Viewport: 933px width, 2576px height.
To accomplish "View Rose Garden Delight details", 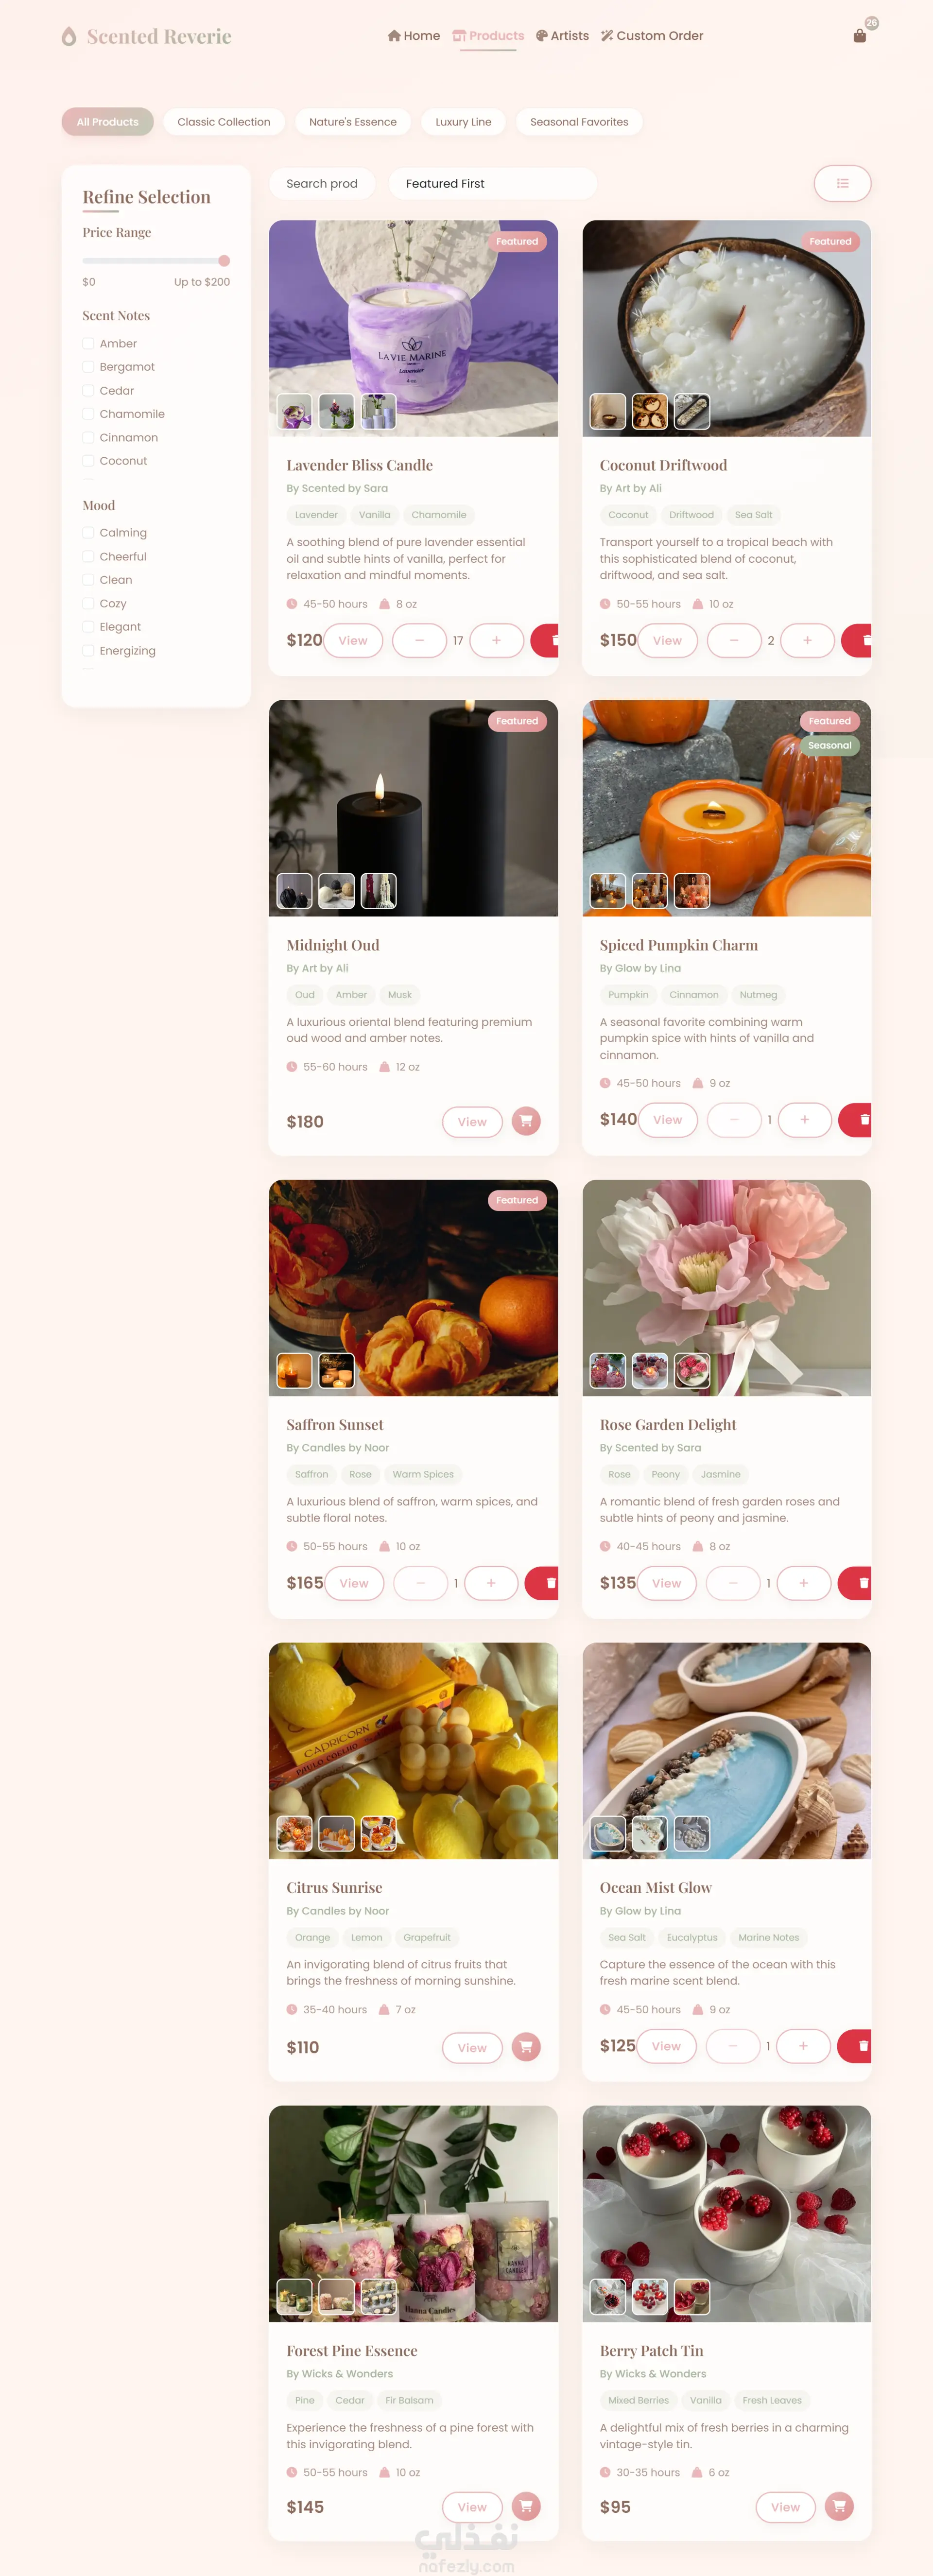I will pyautogui.click(x=666, y=1583).
